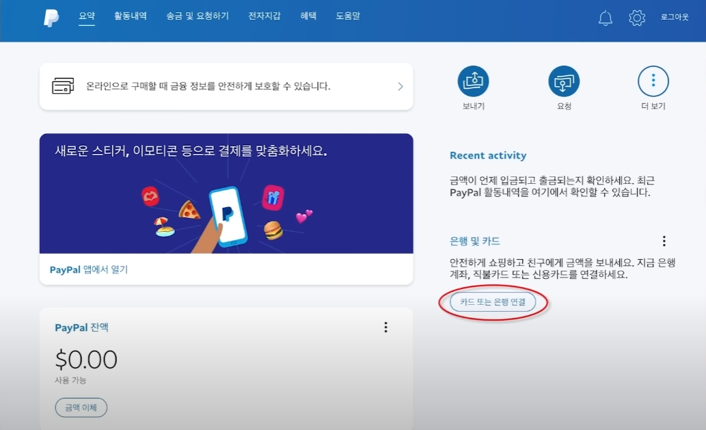706x430 pixels.
Task: Open the 더 보기 three-dot circle icon
Action: pyautogui.click(x=653, y=81)
